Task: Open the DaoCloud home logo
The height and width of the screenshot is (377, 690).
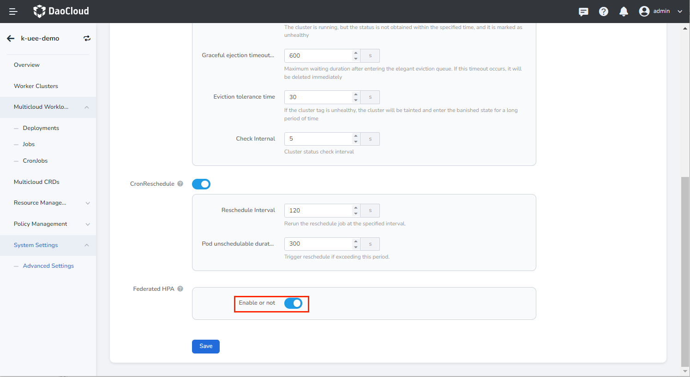Action: pos(60,11)
